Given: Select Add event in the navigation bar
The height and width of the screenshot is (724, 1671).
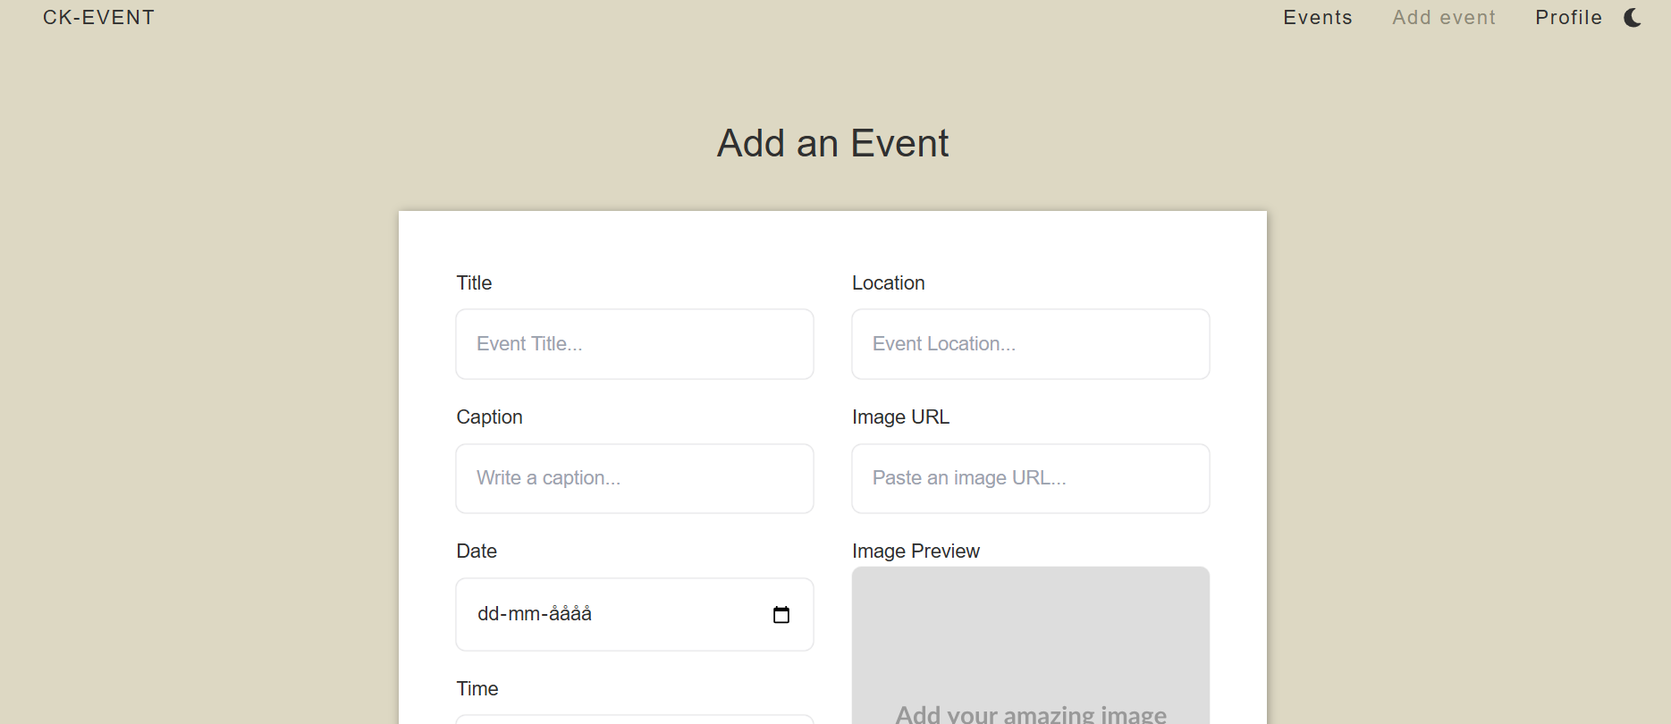Looking at the screenshot, I should [1443, 18].
